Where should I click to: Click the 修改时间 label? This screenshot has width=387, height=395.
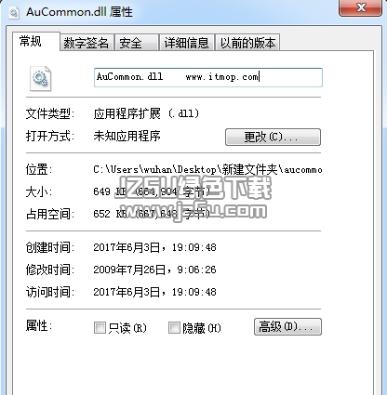(x=50, y=270)
